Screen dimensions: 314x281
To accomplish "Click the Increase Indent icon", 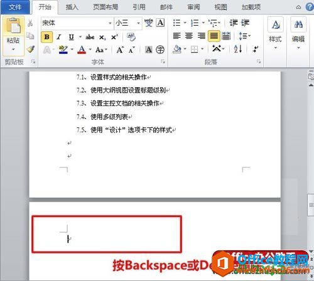I will tap(245, 23).
